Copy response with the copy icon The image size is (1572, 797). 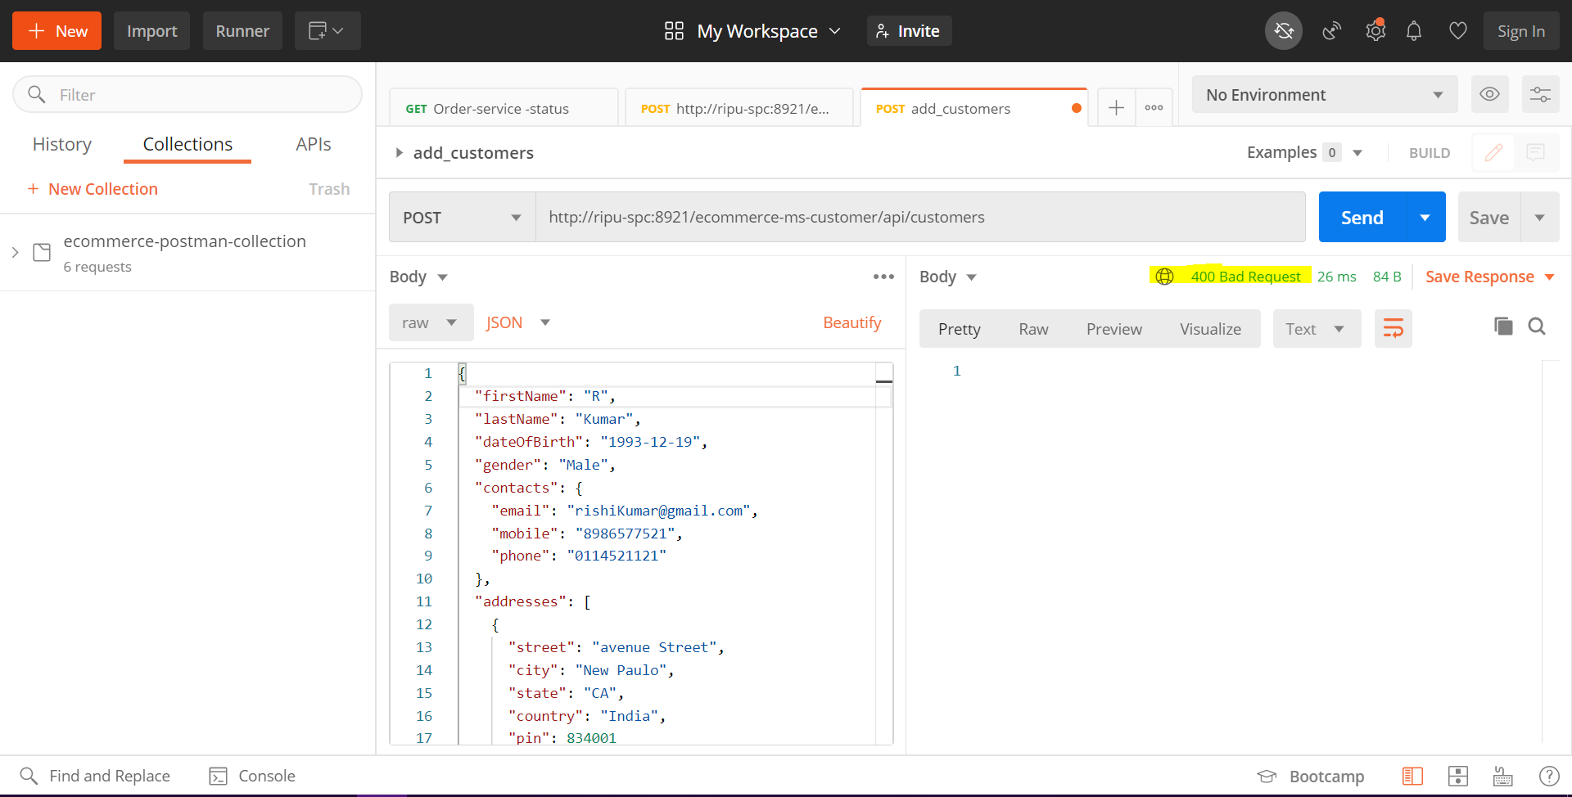tap(1503, 326)
